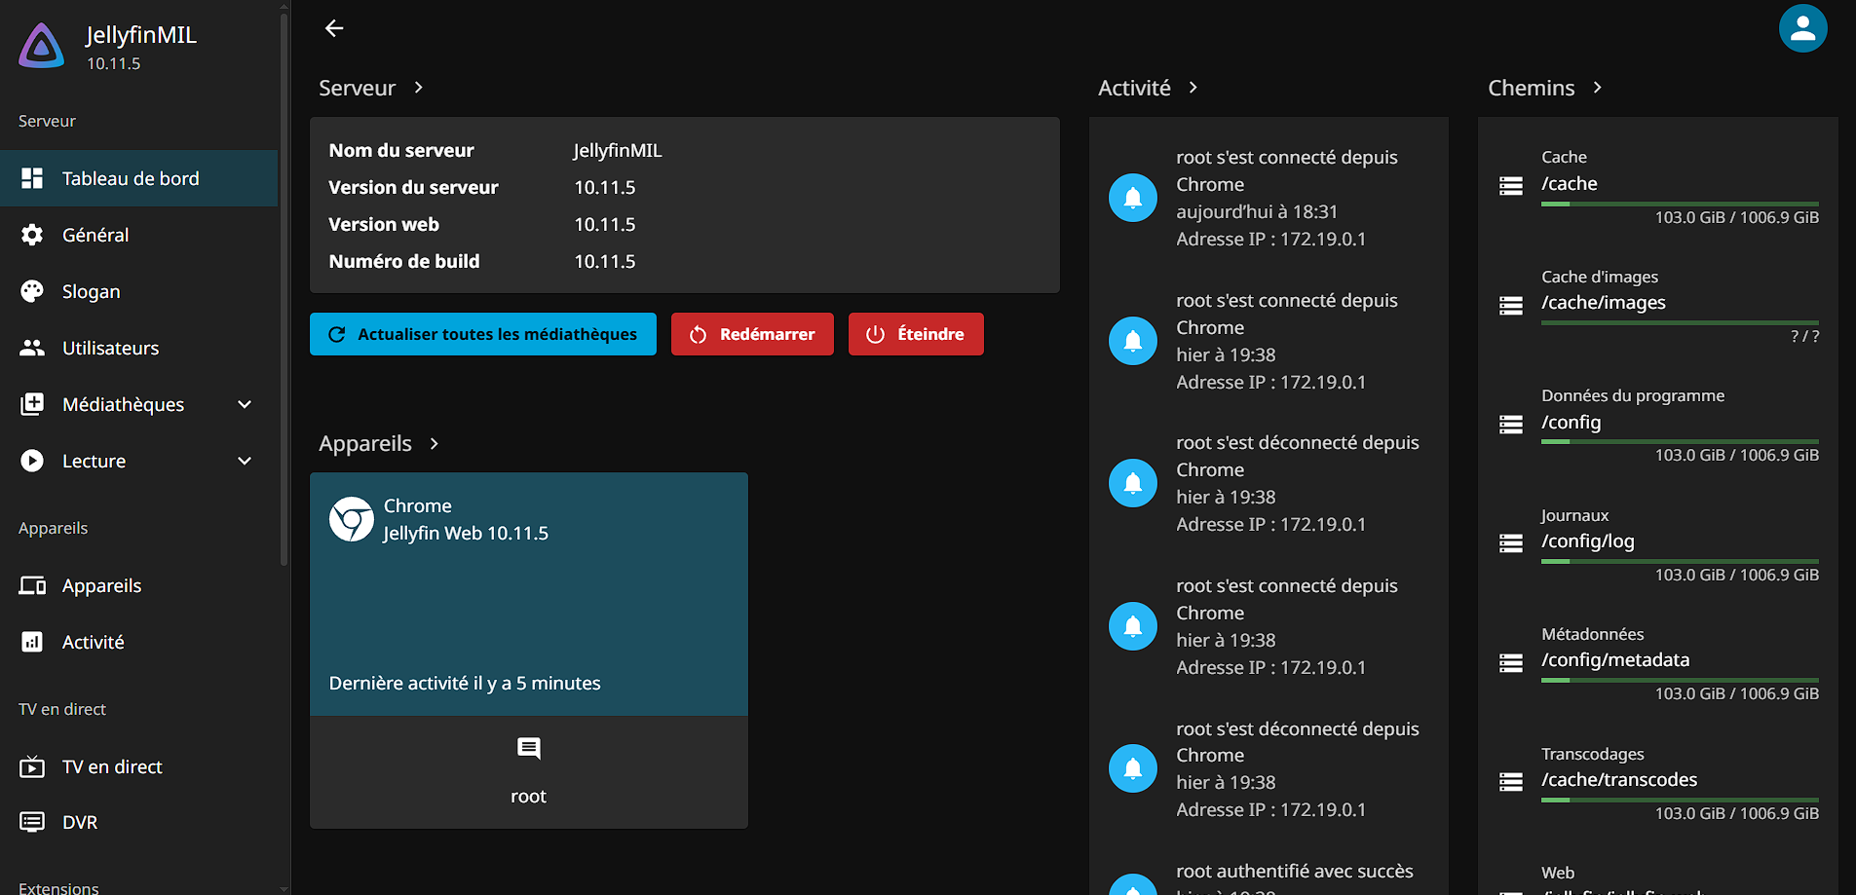Click the storage icon beside /config/log

(1510, 542)
